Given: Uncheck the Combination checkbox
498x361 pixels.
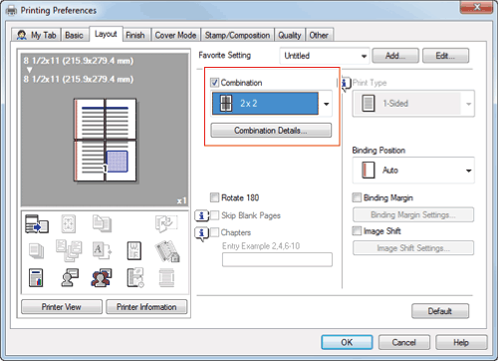Looking at the screenshot, I should point(214,83).
